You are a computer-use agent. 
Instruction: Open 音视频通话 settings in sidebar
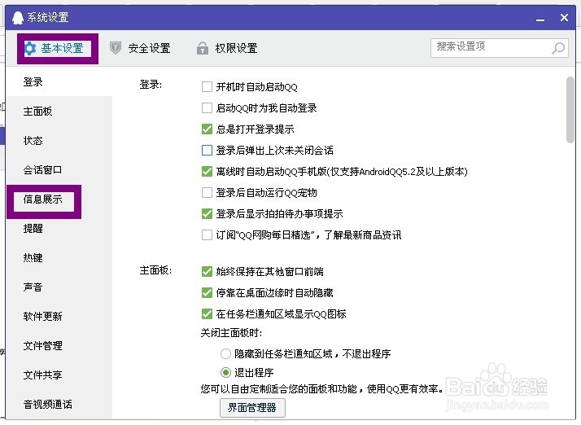tap(59, 404)
